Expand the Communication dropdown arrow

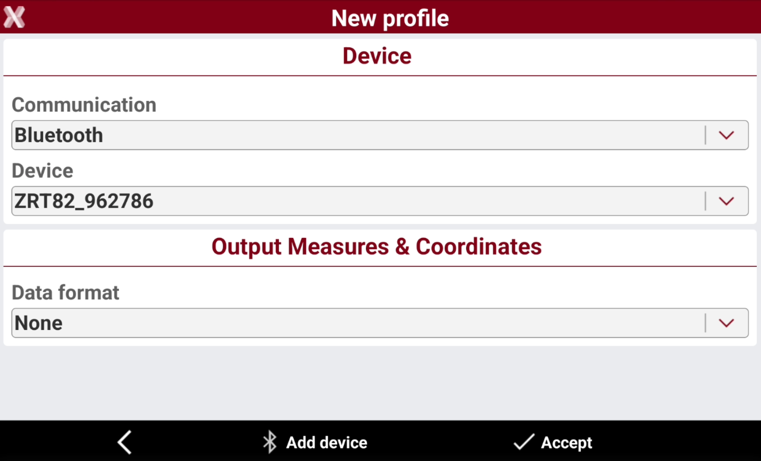(x=726, y=135)
